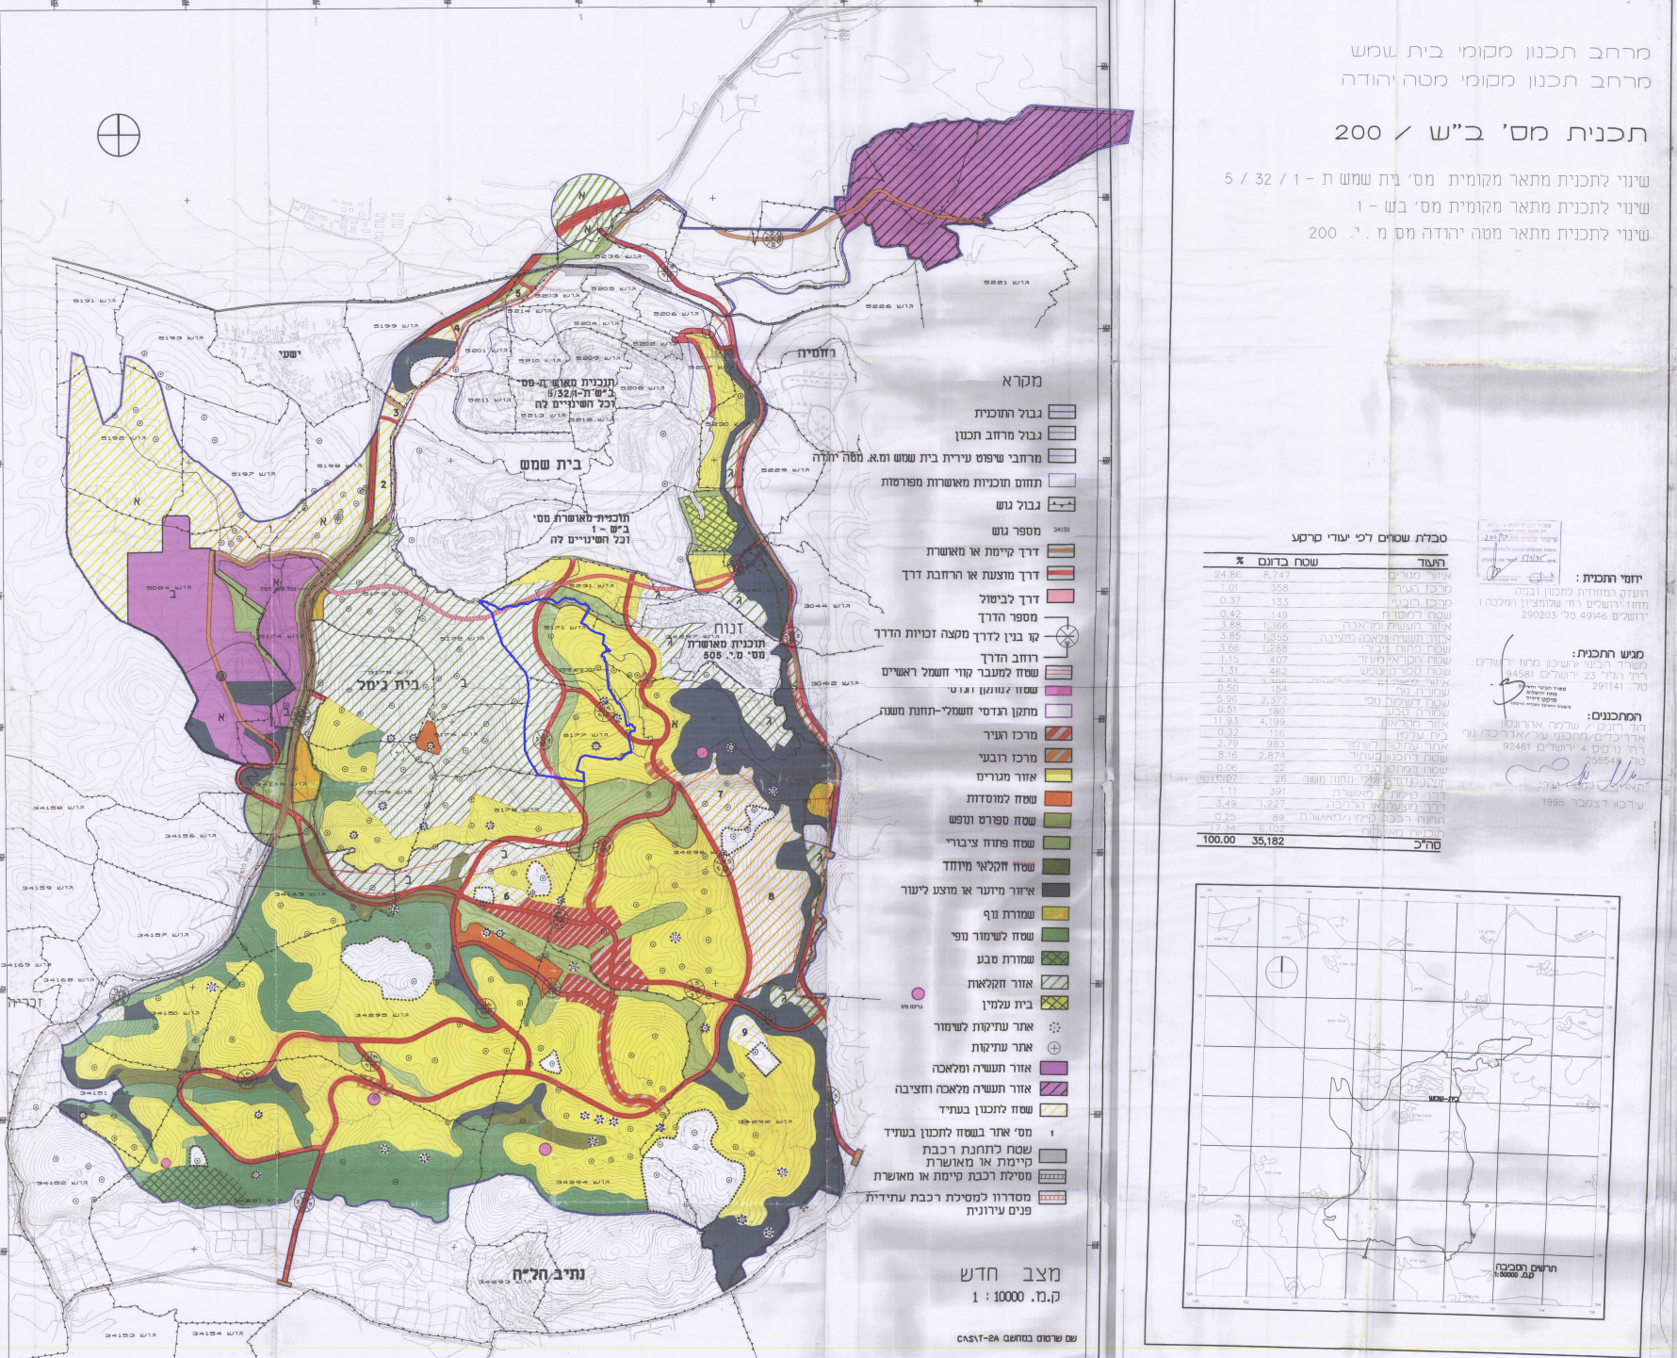Click the total percentage 100.00
The width and height of the screenshot is (1677, 1358).
click(x=1217, y=840)
